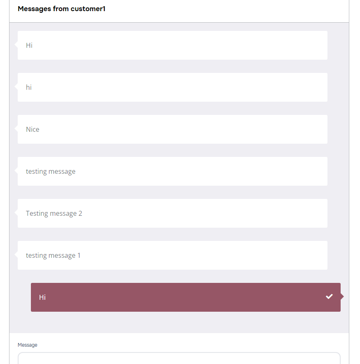Select the first received 'Hi' message text
This screenshot has width=360, height=364.
coord(29,45)
